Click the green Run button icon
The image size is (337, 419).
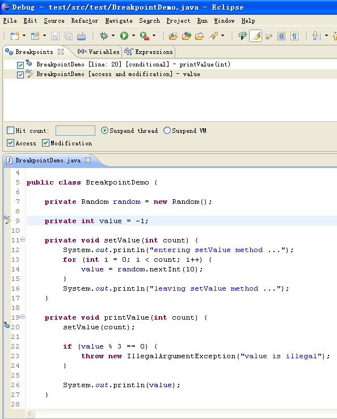[x=124, y=36]
